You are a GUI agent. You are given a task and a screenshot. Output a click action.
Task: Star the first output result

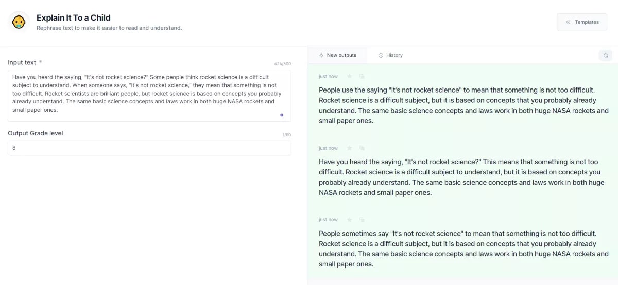pyautogui.click(x=350, y=76)
